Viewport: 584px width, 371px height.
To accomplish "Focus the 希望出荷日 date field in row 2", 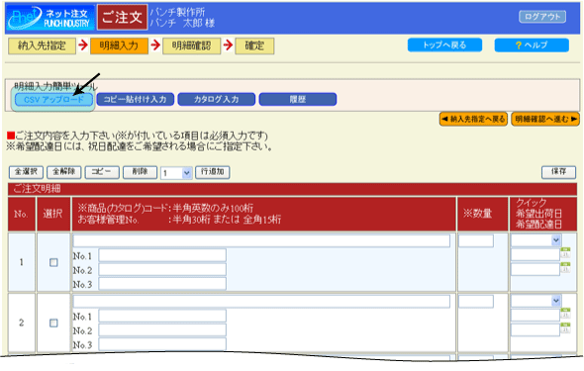I will 535,316.
